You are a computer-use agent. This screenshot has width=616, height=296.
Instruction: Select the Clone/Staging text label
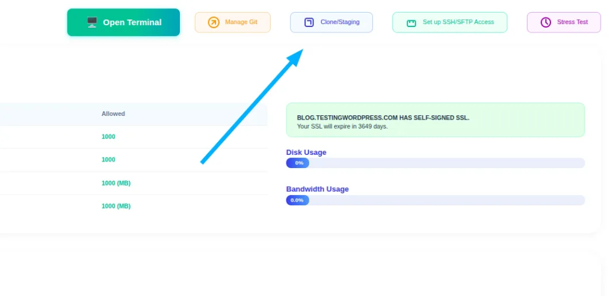pos(340,22)
